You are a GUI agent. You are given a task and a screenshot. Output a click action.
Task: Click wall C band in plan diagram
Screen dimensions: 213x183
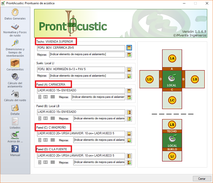click(x=172, y=90)
